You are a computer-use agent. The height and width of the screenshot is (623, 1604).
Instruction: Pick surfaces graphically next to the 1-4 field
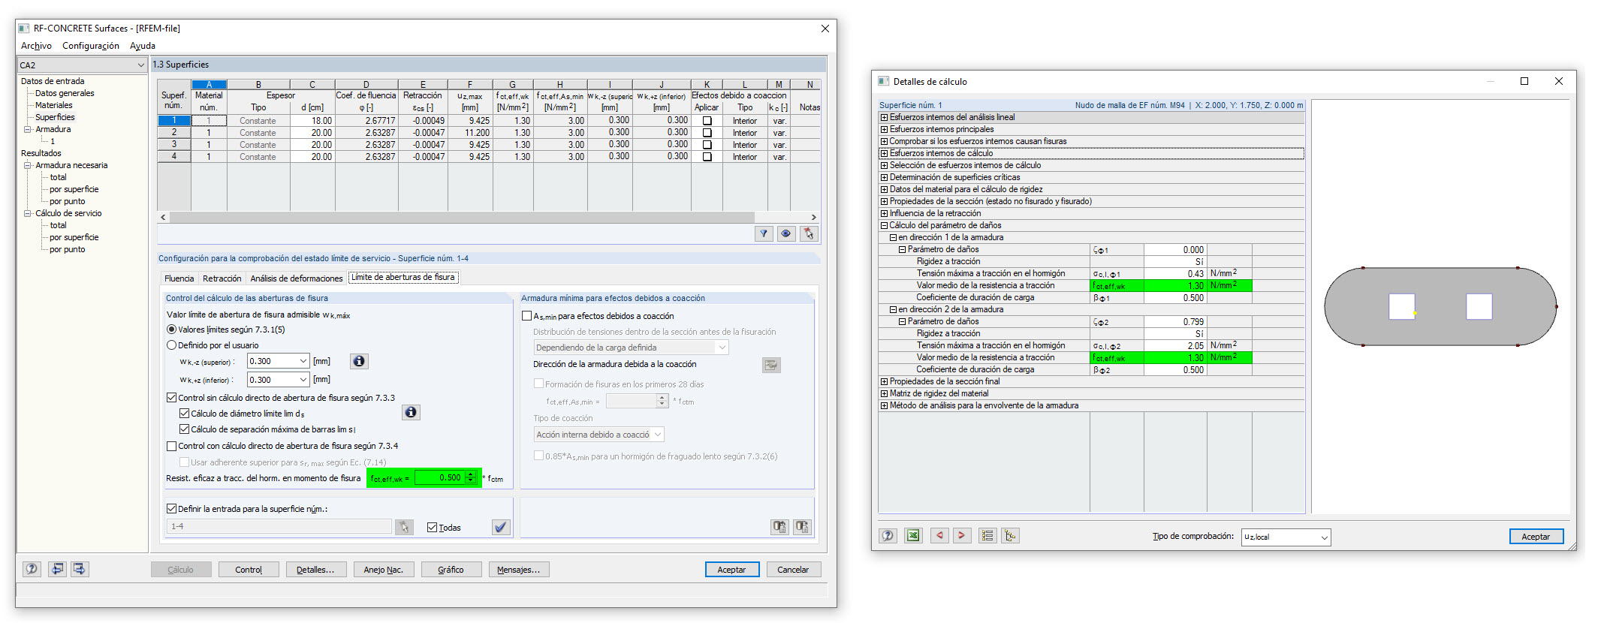tap(404, 527)
